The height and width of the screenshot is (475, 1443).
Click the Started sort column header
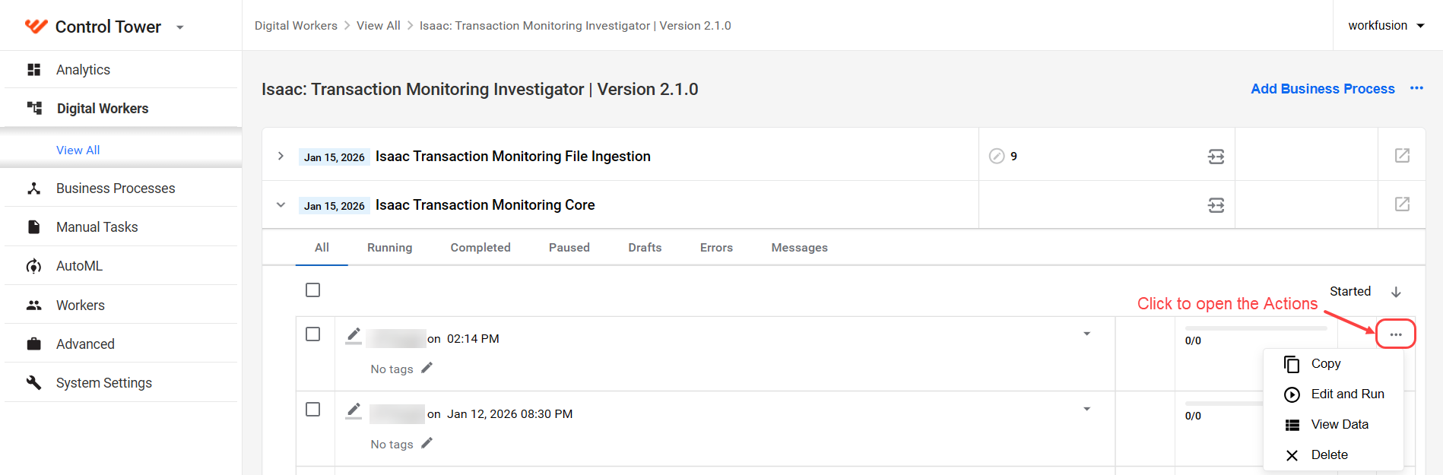pyautogui.click(x=1350, y=292)
